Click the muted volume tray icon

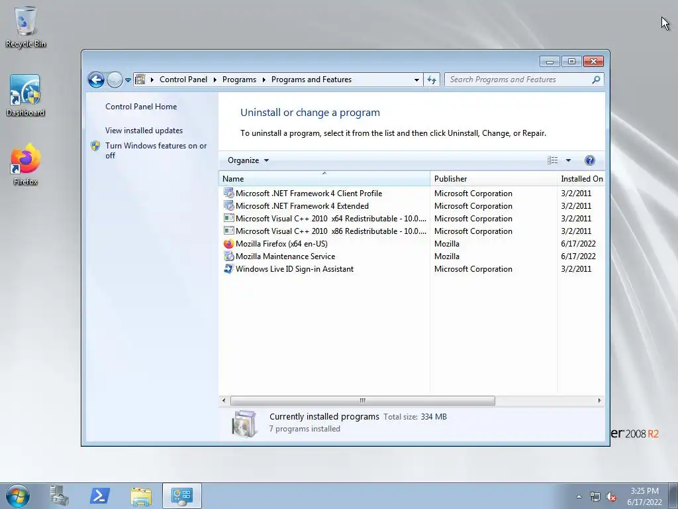point(611,497)
